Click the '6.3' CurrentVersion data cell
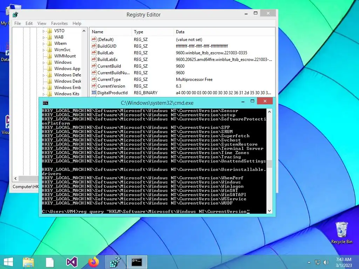The width and height of the screenshot is (359, 269). click(x=178, y=86)
